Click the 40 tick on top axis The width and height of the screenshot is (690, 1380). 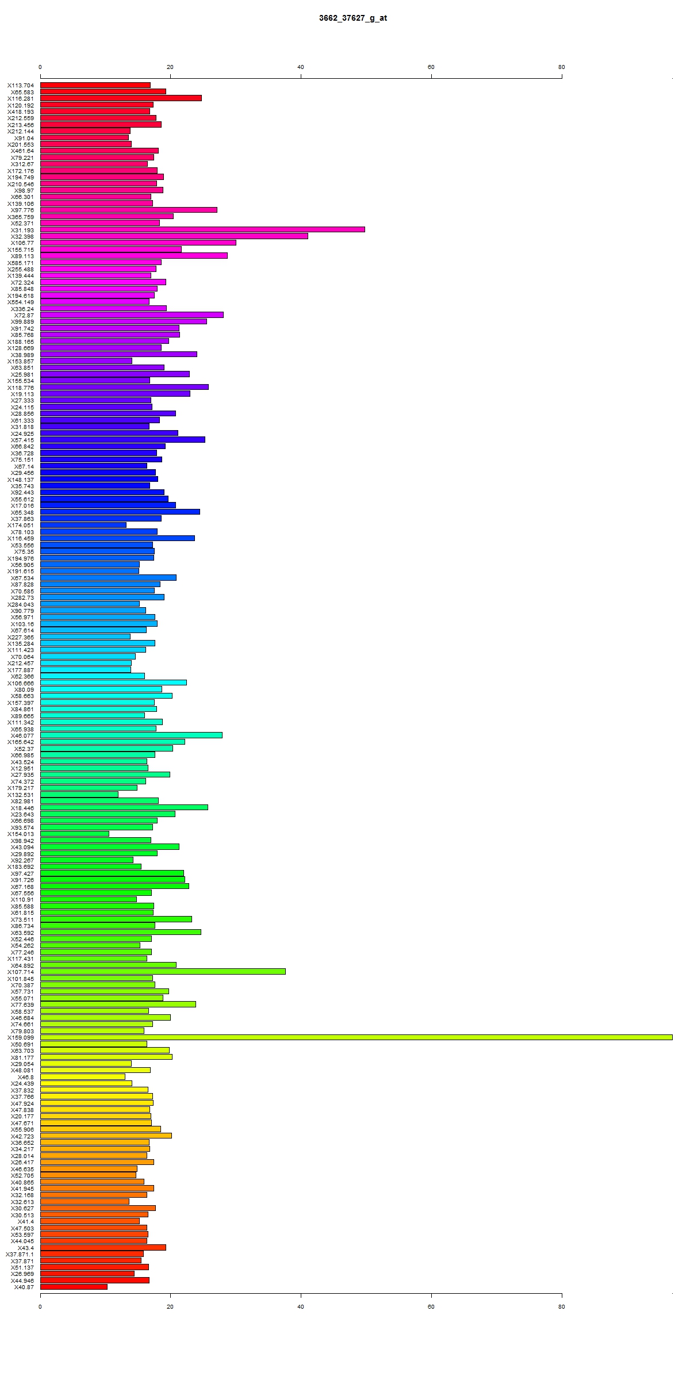(x=301, y=67)
